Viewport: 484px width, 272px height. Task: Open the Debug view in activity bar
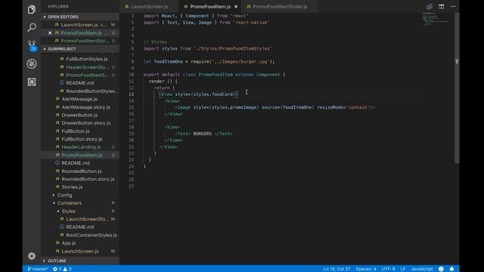32,63
